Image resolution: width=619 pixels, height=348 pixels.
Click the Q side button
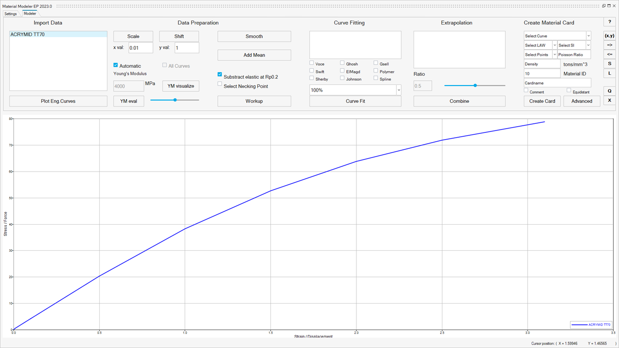point(609,90)
